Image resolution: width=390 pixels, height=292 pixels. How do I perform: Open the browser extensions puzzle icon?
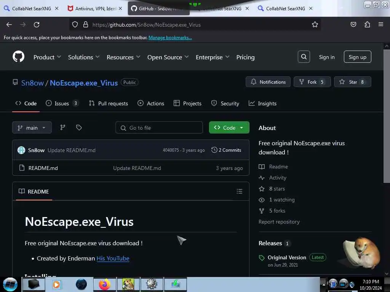(367, 24)
